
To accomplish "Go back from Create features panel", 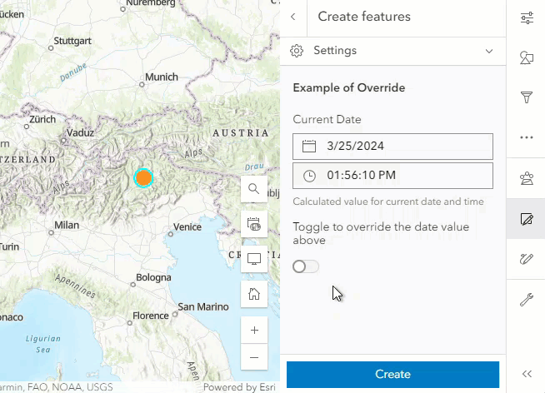I will click(x=293, y=17).
